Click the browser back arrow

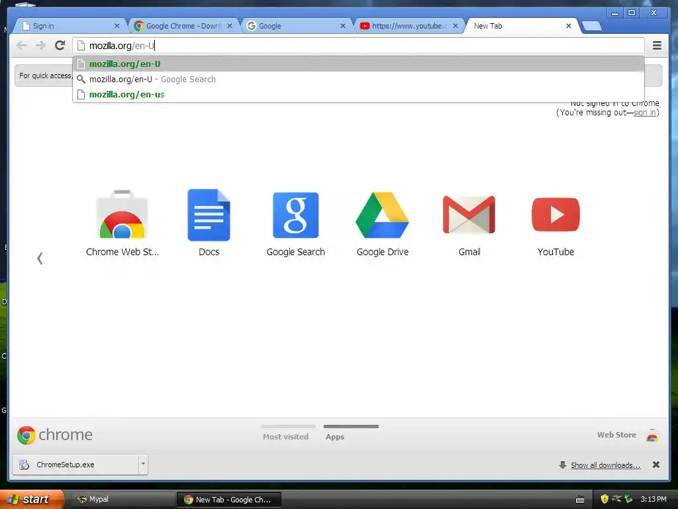21,46
